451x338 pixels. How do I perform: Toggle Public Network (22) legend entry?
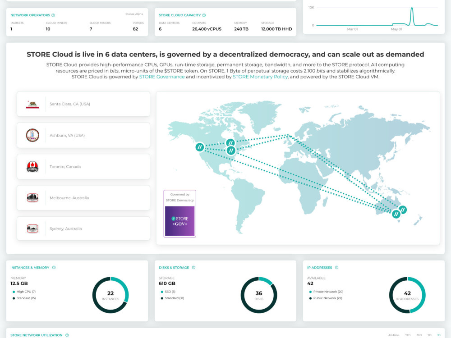pos(326,298)
